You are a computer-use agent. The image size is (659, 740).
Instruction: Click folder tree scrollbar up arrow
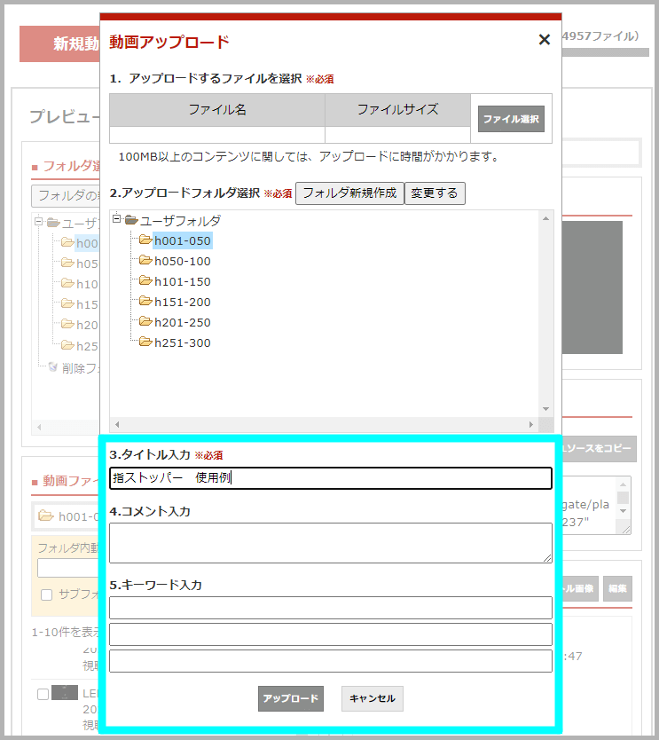pos(545,218)
